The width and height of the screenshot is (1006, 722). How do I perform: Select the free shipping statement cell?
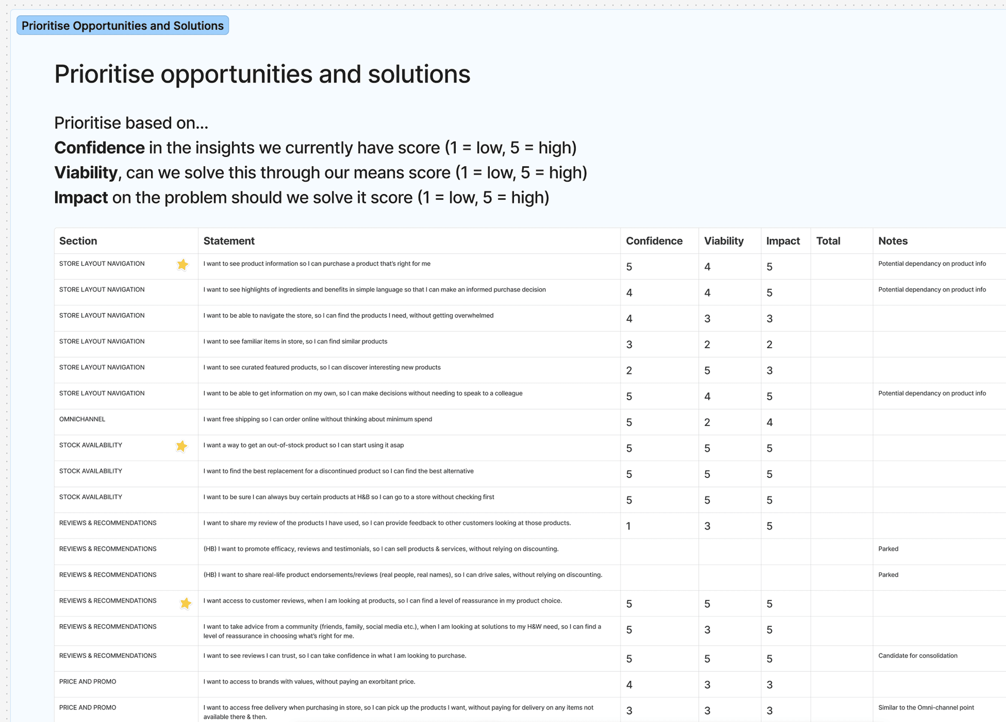coord(317,419)
